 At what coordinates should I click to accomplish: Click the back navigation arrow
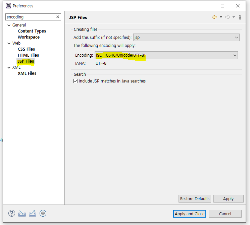(215, 17)
